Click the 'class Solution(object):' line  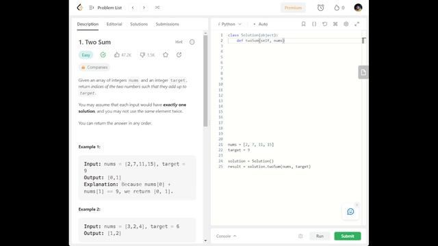(253, 35)
